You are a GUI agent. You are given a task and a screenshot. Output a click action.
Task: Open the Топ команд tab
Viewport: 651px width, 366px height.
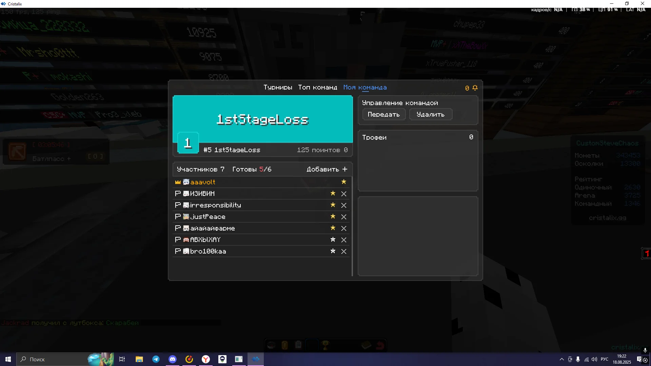coord(317,87)
